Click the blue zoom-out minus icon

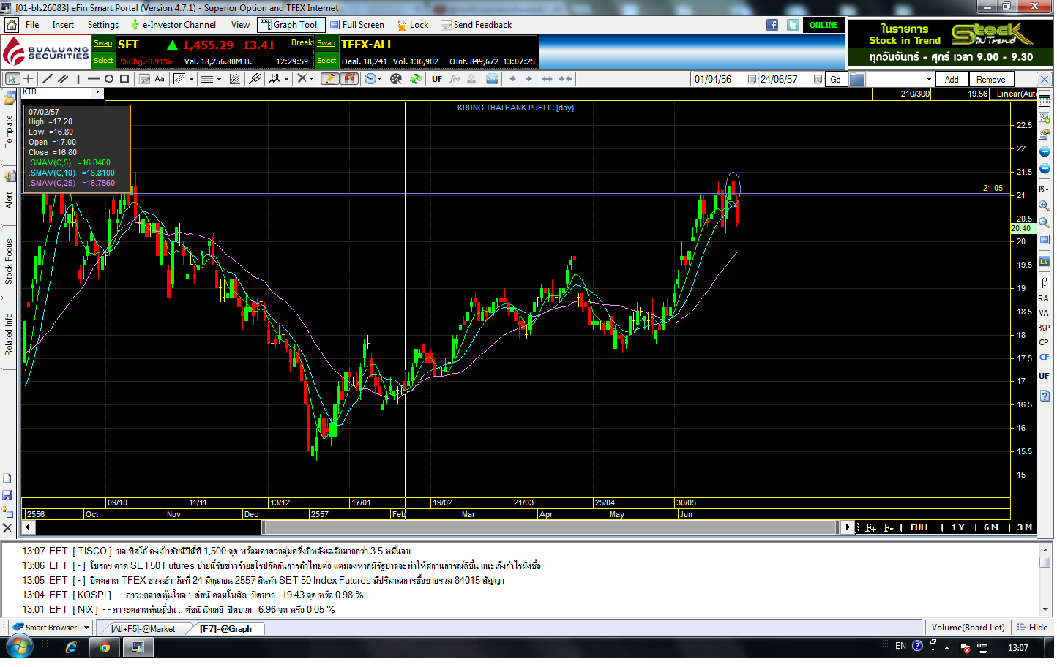pyautogui.click(x=1045, y=170)
